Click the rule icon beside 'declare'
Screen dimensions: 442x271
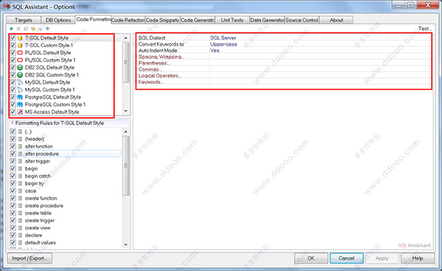20,235
